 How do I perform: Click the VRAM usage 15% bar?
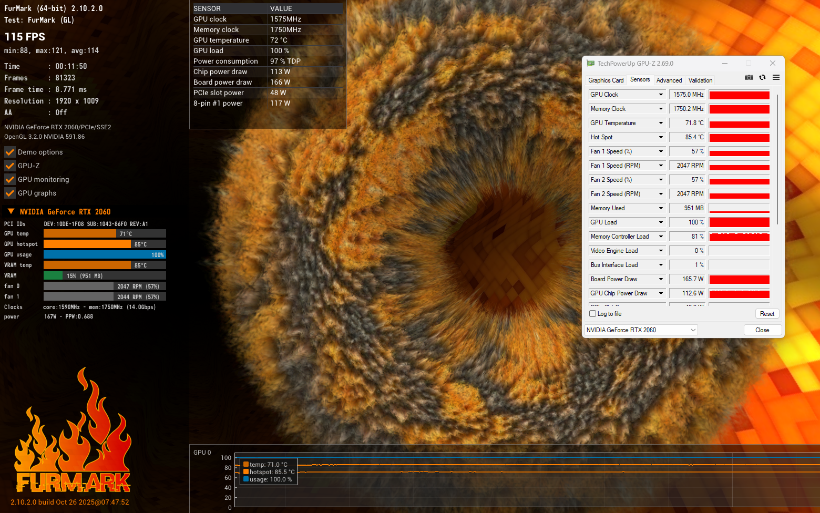(x=105, y=275)
